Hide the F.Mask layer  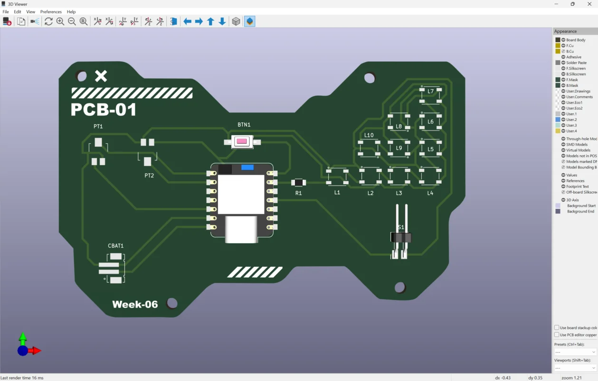point(563,80)
